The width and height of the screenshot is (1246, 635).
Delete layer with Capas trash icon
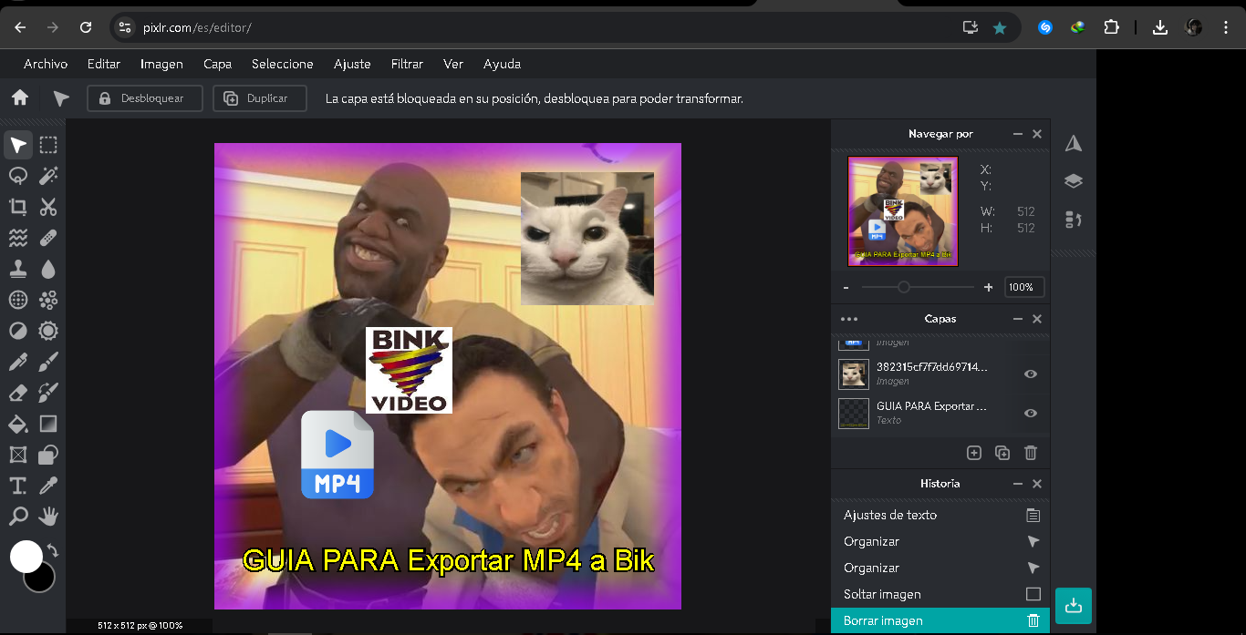[x=1031, y=453]
